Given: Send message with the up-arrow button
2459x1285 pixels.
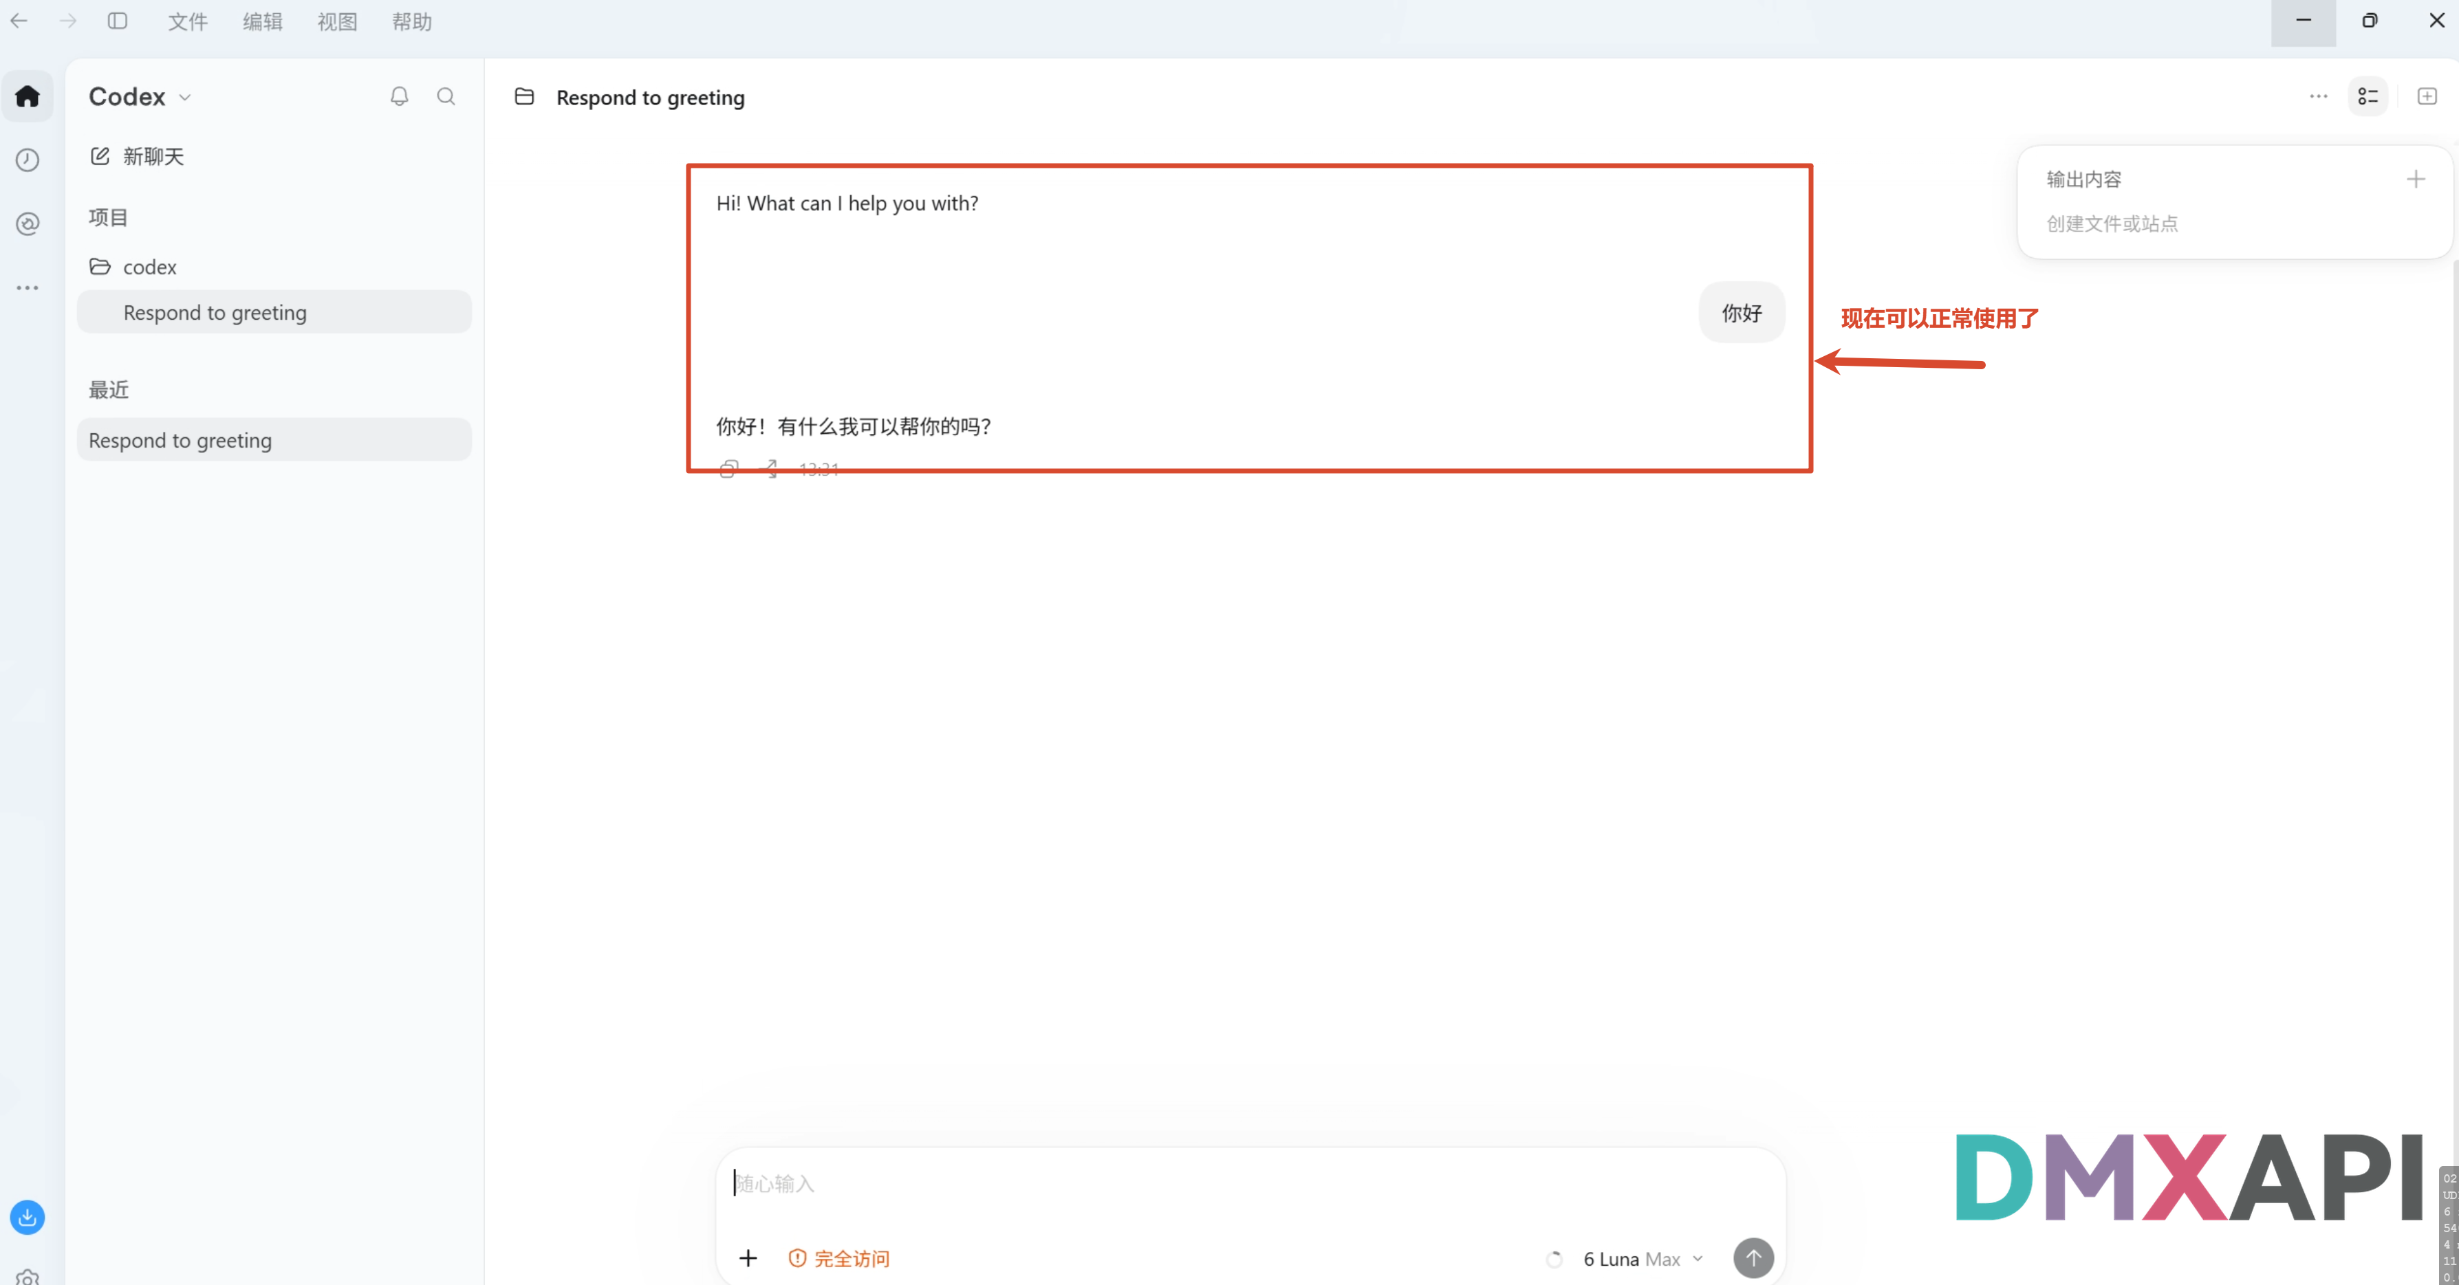Looking at the screenshot, I should tap(1753, 1258).
